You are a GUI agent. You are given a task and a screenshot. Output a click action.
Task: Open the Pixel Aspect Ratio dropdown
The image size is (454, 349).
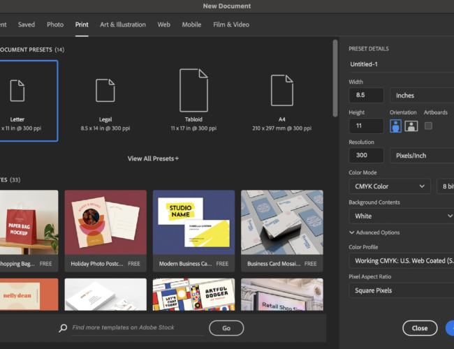(401, 290)
